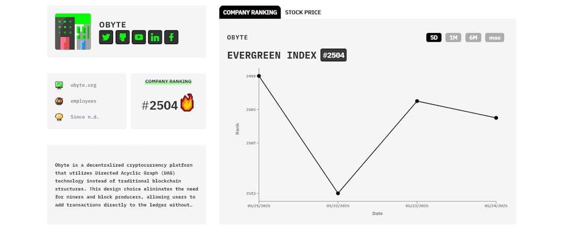Open Obyte's Twitter profile icon
Image resolution: width=565 pixels, height=231 pixels.
click(x=106, y=37)
